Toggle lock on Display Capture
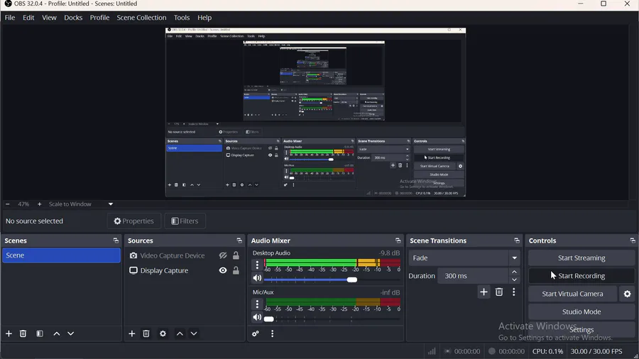Screen dimensions: 639x359 [x=236, y=270]
